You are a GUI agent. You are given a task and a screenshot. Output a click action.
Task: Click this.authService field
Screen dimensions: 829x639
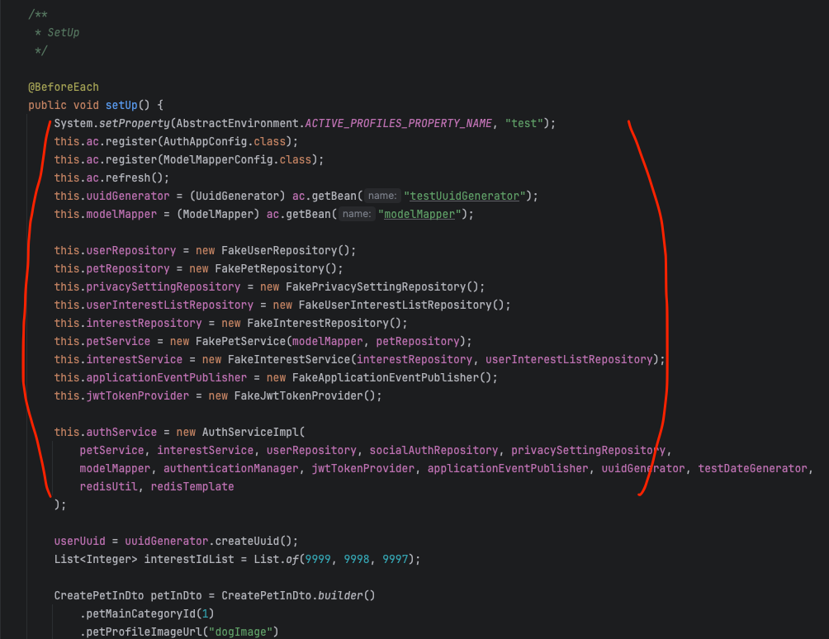click(x=106, y=433)
